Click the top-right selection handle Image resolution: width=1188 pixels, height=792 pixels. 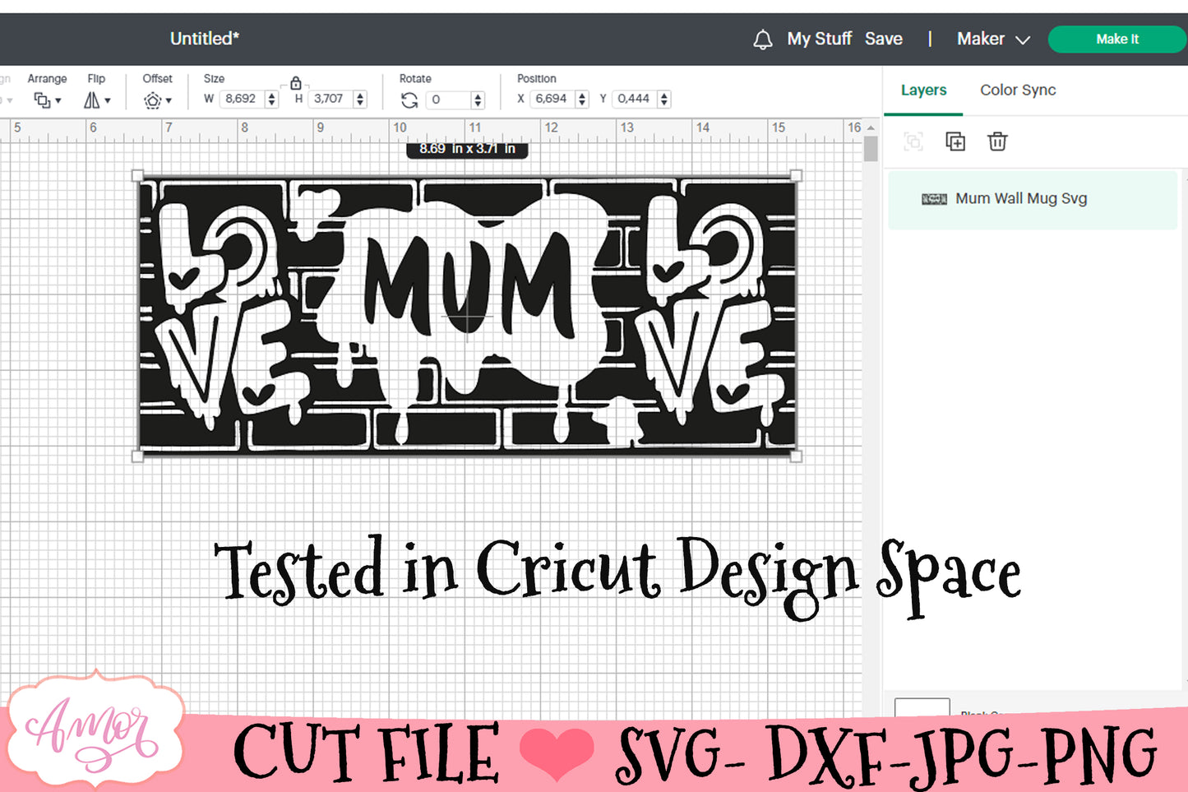[796, 175]
